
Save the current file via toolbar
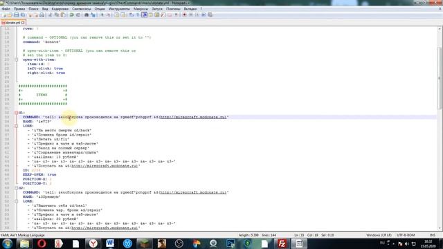pyautogui.click(x=16, y=15)
